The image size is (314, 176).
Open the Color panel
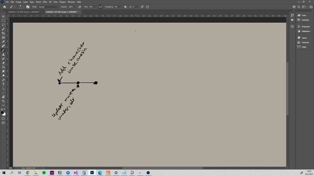303,15
